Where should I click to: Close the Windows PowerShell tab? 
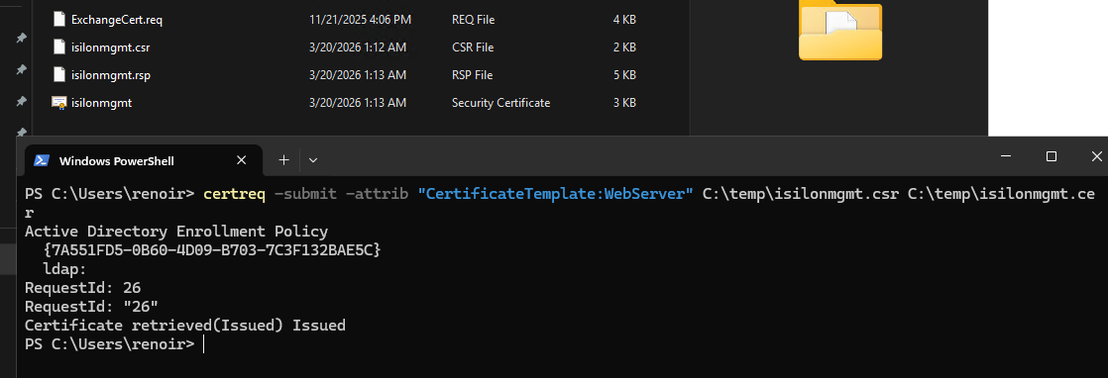(x=241, y=160)
